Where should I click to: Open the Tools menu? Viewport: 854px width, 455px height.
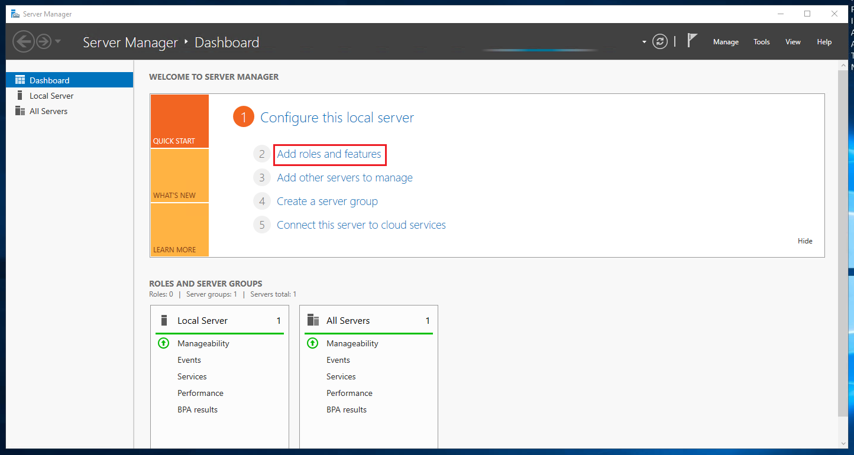click(x=762, y=42)
